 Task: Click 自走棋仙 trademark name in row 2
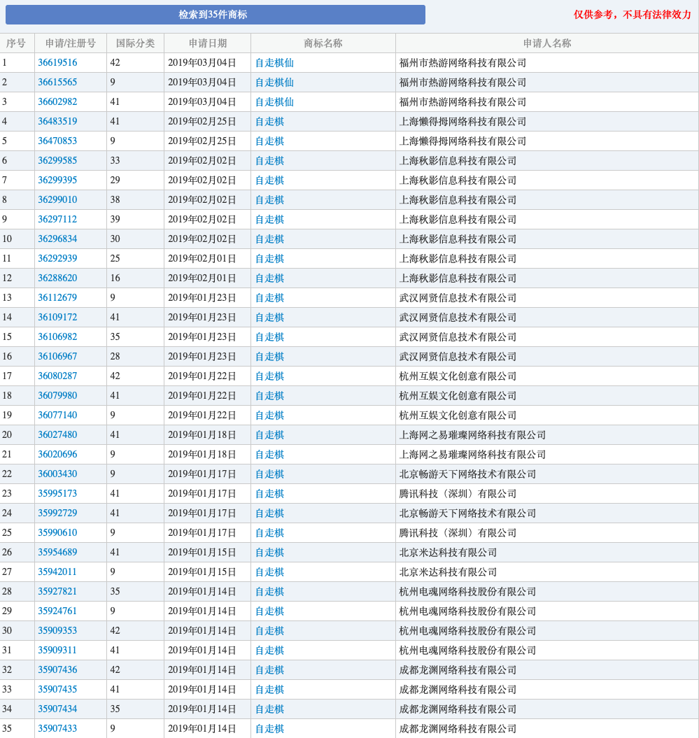tap(274, 83)
